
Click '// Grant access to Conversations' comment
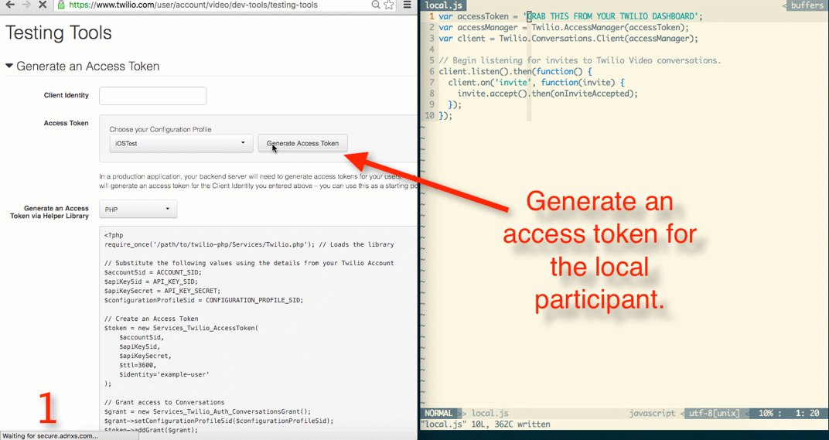click(x=164, y=402)
